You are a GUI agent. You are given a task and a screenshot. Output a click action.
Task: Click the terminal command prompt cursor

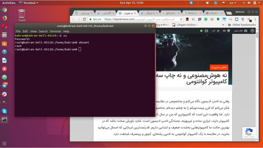click(80, 49)
